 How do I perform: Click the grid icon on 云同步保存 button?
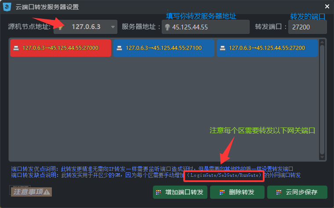(x=279, y=193)
